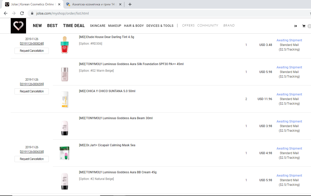Request cancellation for order 20191126-0008248
Viewport: 311px width, 196px height.
pyautogui.click(x=32, y=51)
